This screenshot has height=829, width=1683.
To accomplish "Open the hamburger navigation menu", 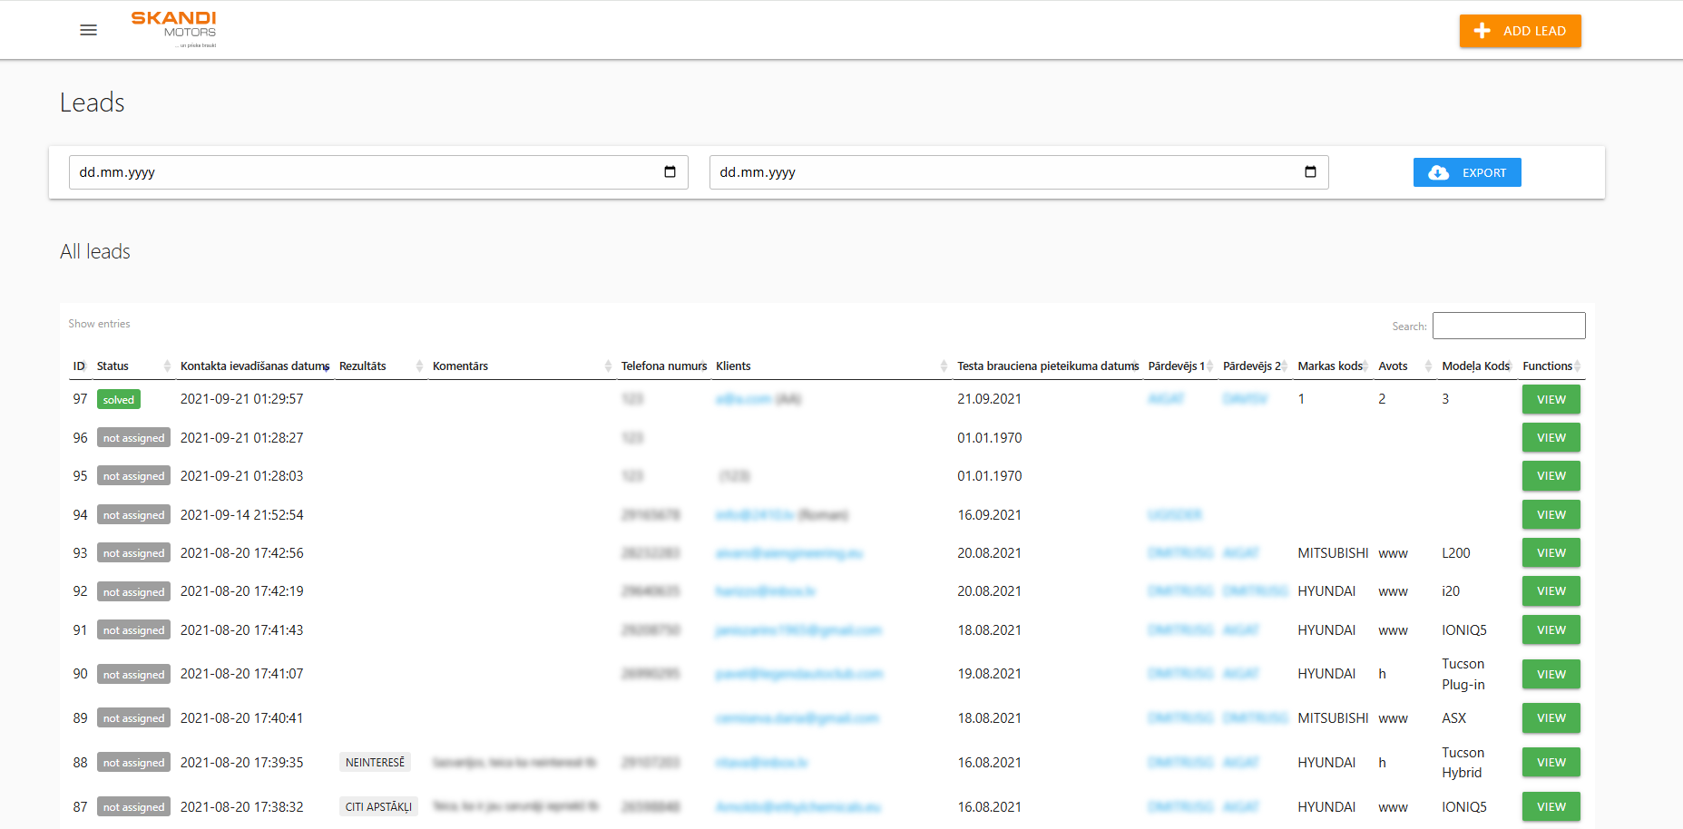I will pyautogui.click(x=88, y=30).
